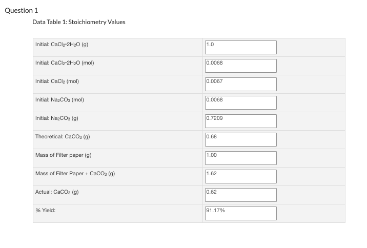Click the 'Initial: CaCl2·2H2O (mol)' label
This screenshot has width=367, height=248.
[65, 63]
